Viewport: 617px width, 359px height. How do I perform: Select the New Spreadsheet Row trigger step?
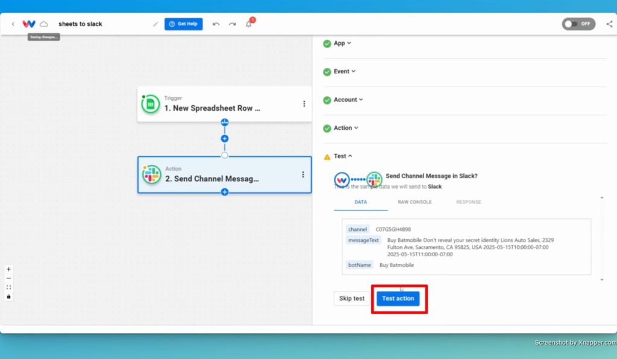[x=224, y=104]
